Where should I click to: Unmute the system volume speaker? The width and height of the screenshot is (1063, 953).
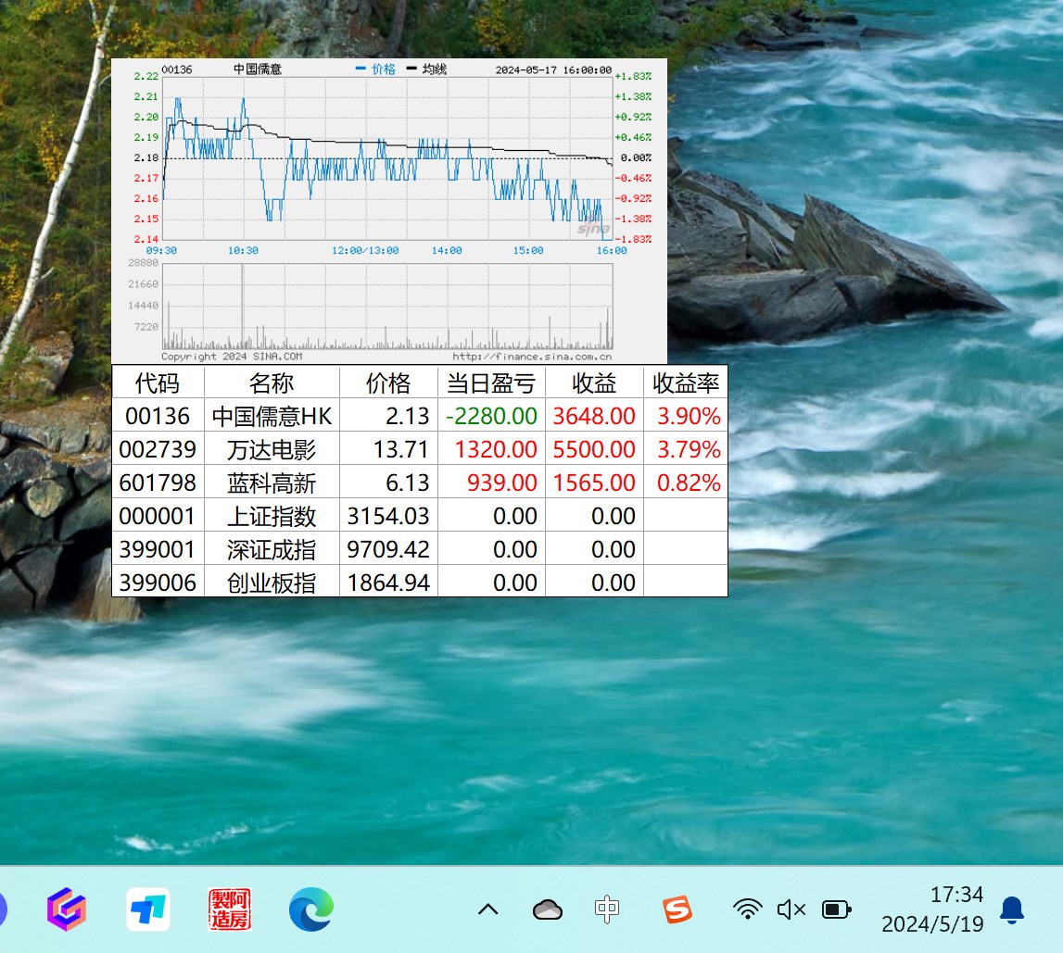tap(791, 909)
